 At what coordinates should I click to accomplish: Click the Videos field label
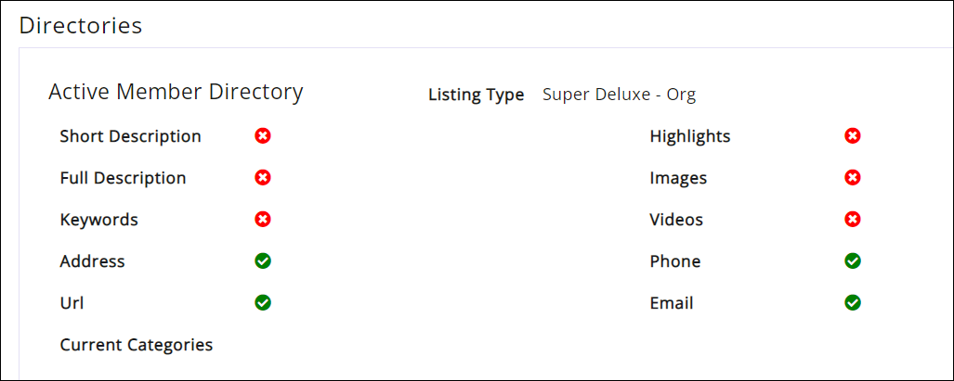click(x=676, y=220)
